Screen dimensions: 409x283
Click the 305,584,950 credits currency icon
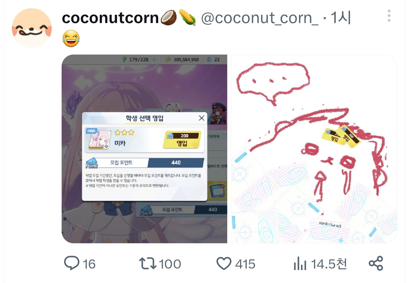pyautogui.click(x=168, y=59)
